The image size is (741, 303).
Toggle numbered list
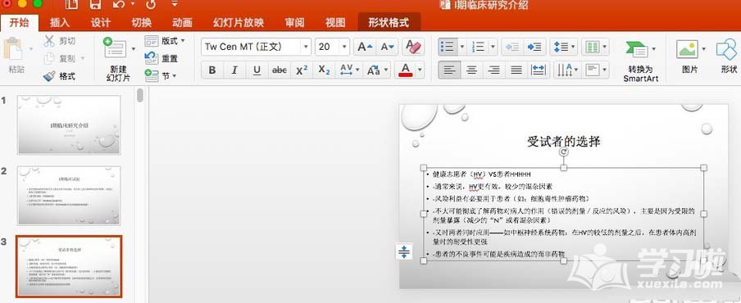point(478,47)
